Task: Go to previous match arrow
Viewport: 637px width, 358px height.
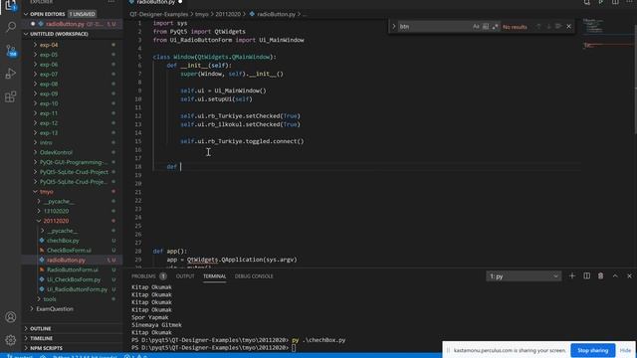Action: 538,27
